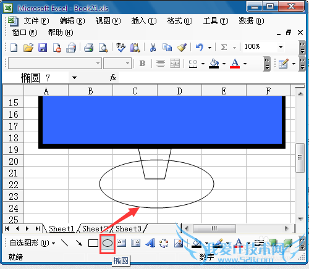
Task: Select the Line drawing tool
Action: (65, 243)
